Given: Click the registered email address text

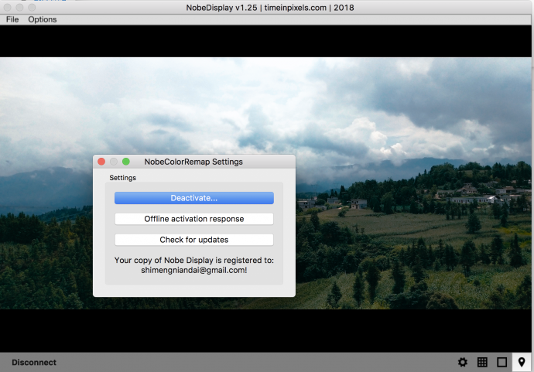Looking at the screenshot, I should click(193, 271).
